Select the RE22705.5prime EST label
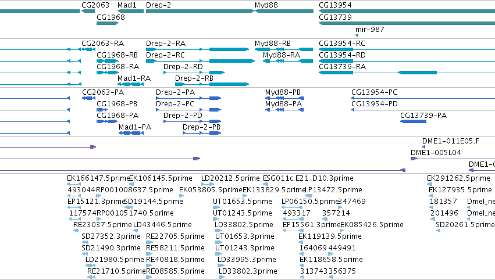This screenshot has width=495, height=280. (x=175, y=237)
